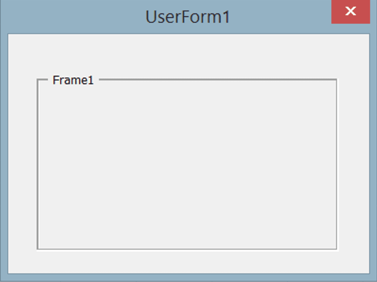Click the bottom-left corner of Frame1
The image size is (377, 282).
38,249
